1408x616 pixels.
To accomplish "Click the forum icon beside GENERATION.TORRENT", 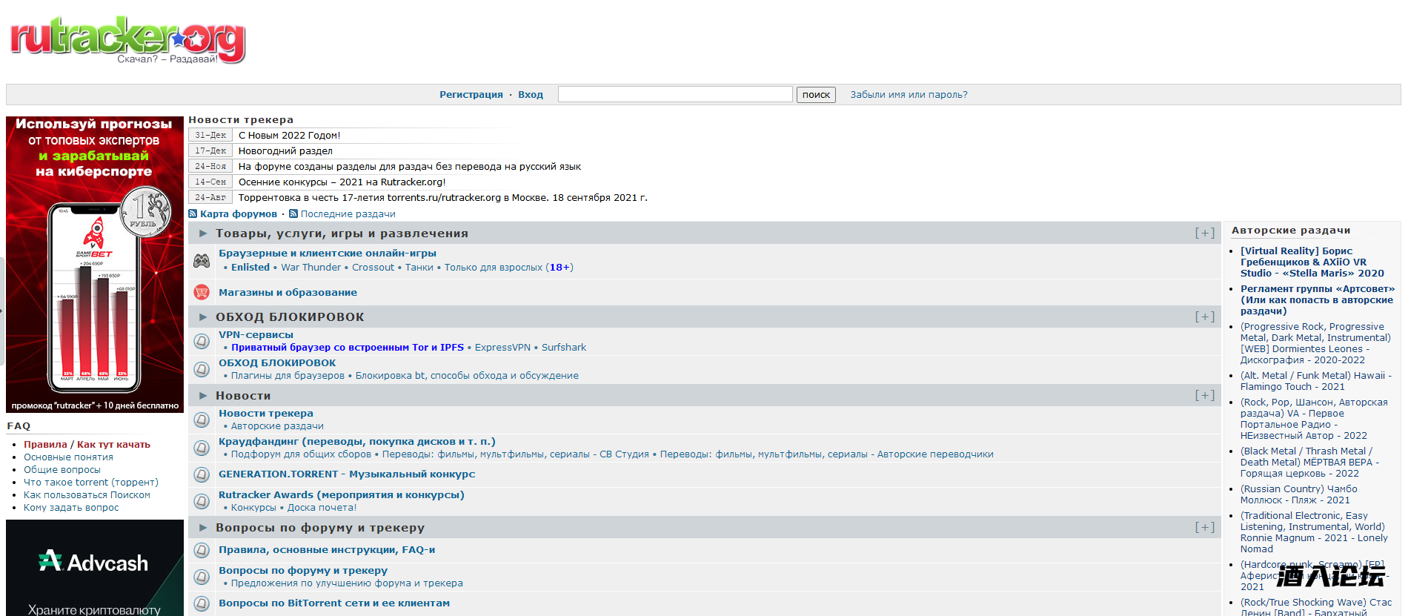I will coord(202,474).
